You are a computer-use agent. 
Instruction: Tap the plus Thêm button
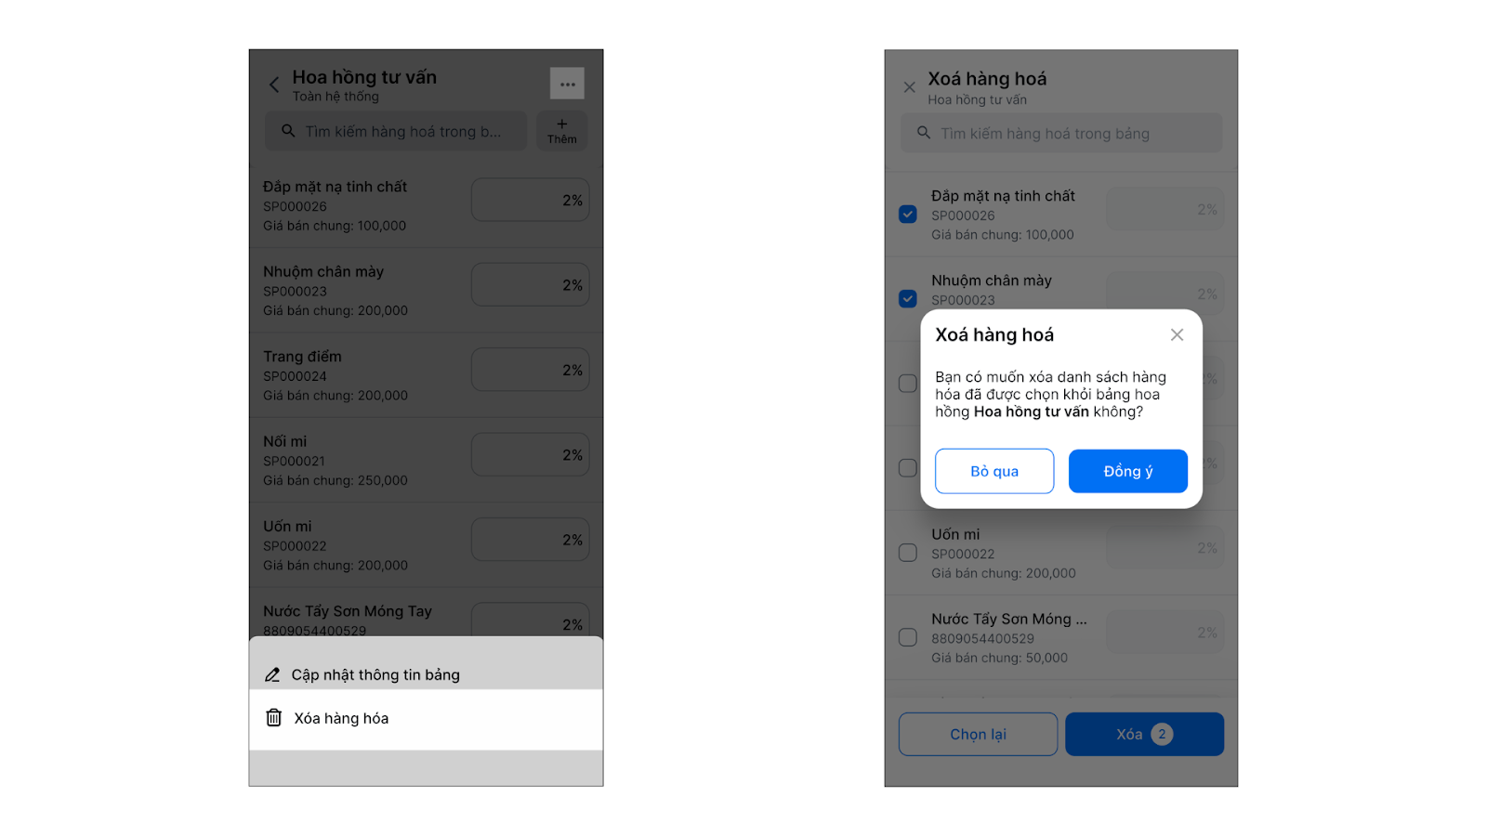[561, 131]
